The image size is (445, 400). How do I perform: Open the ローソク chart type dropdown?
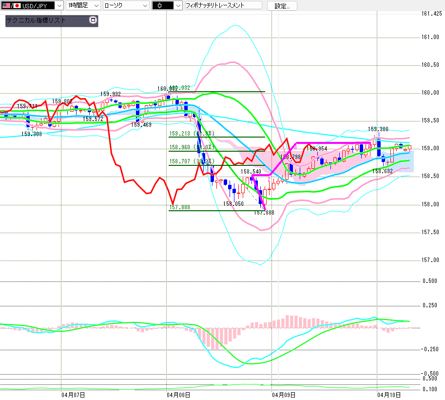[x=145, y=6]
